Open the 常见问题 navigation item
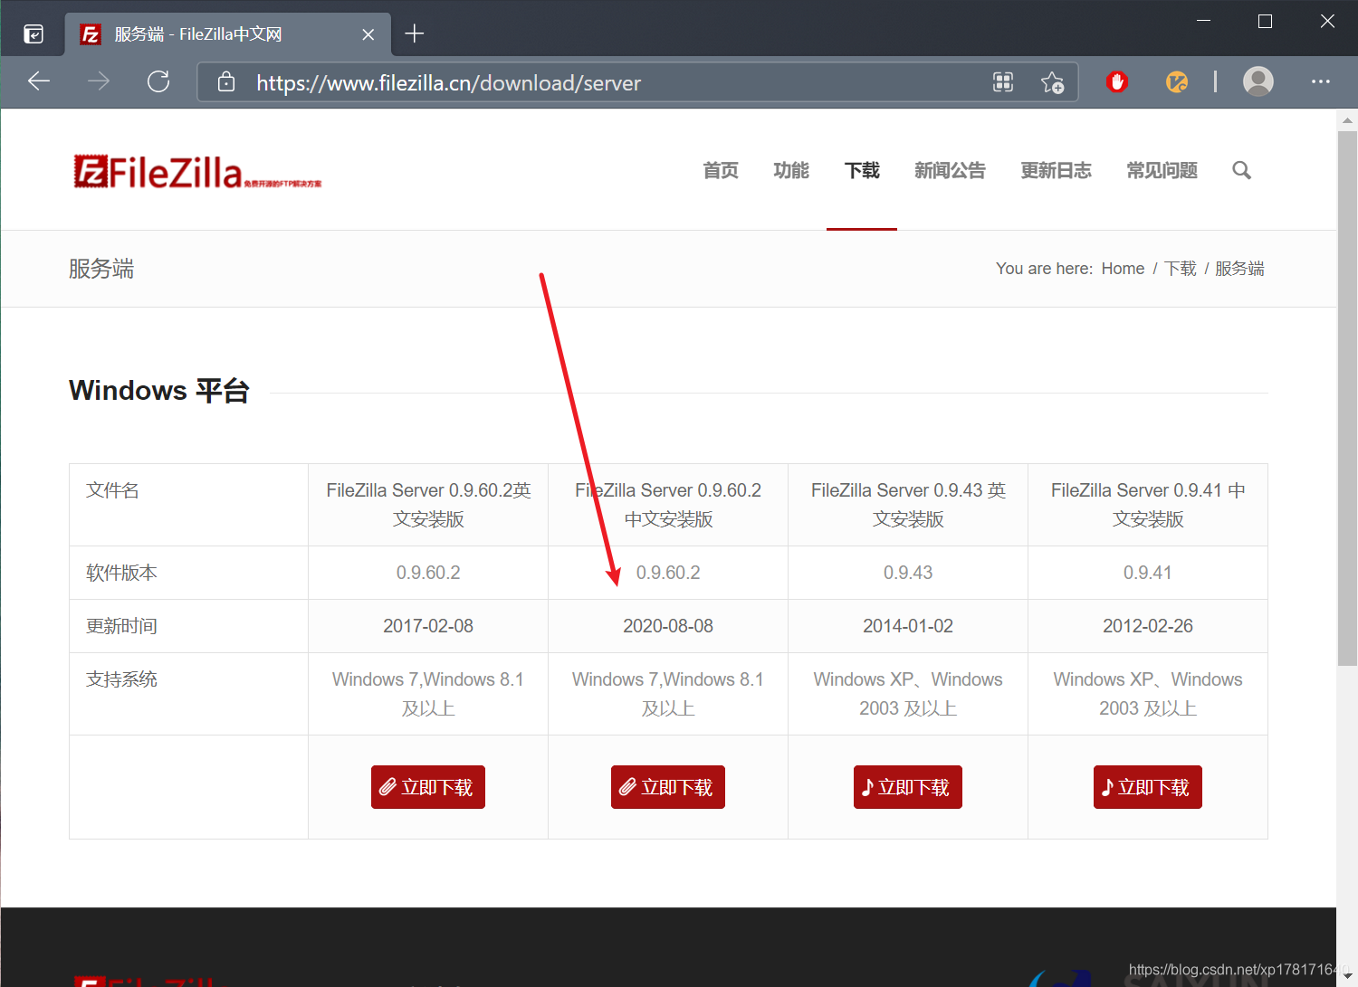1358x987 pixels. click(1162, 170)
